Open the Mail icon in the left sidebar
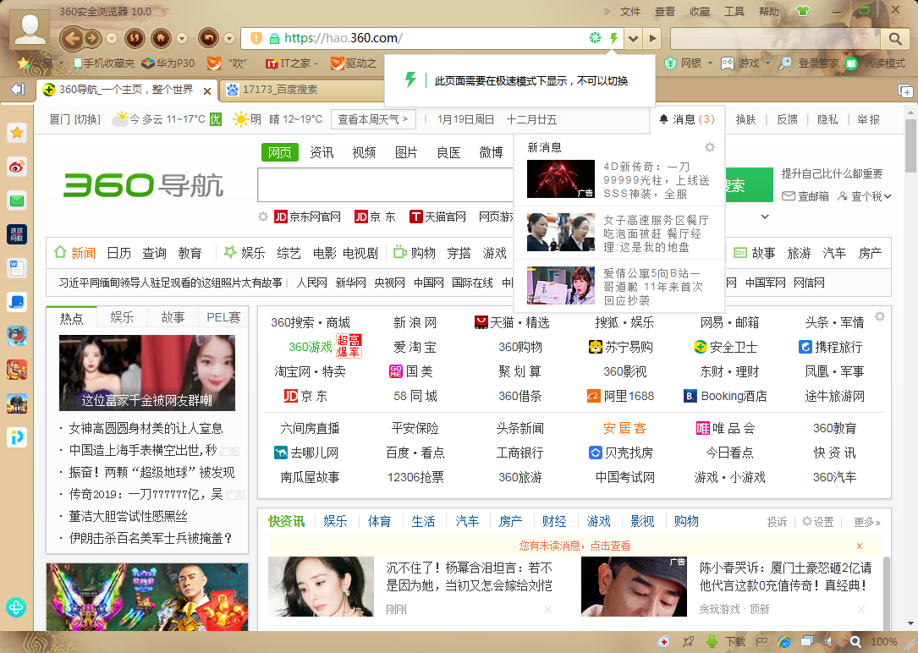This screenshot has height=653, width=918. coord(16,201)
